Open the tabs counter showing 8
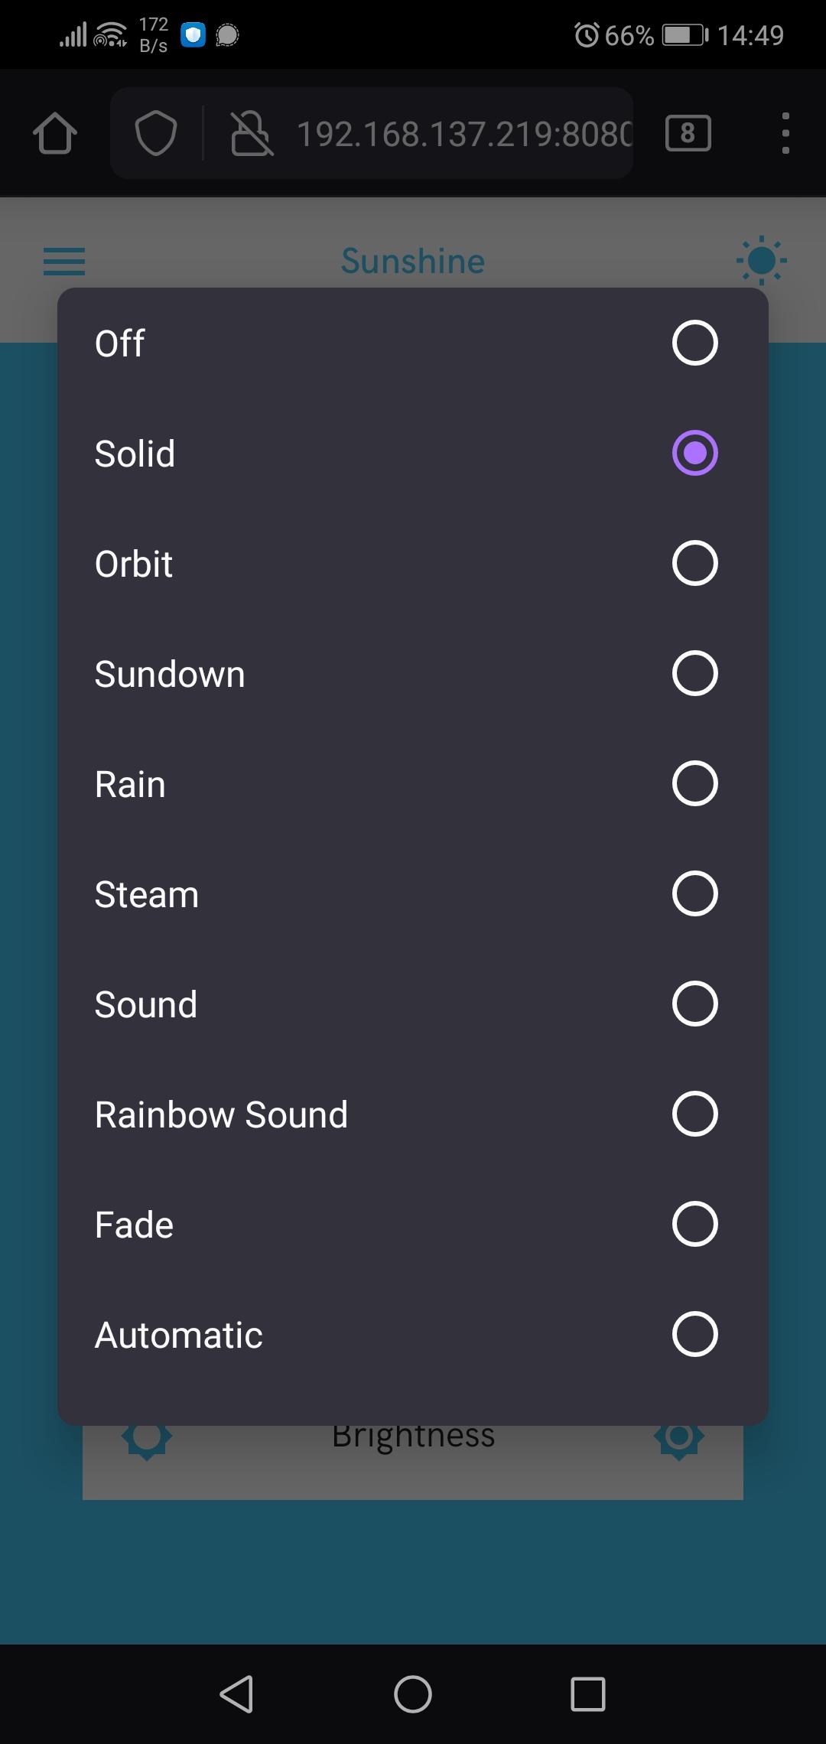The height and width of the screenshot is (1744, 826). 688,134
